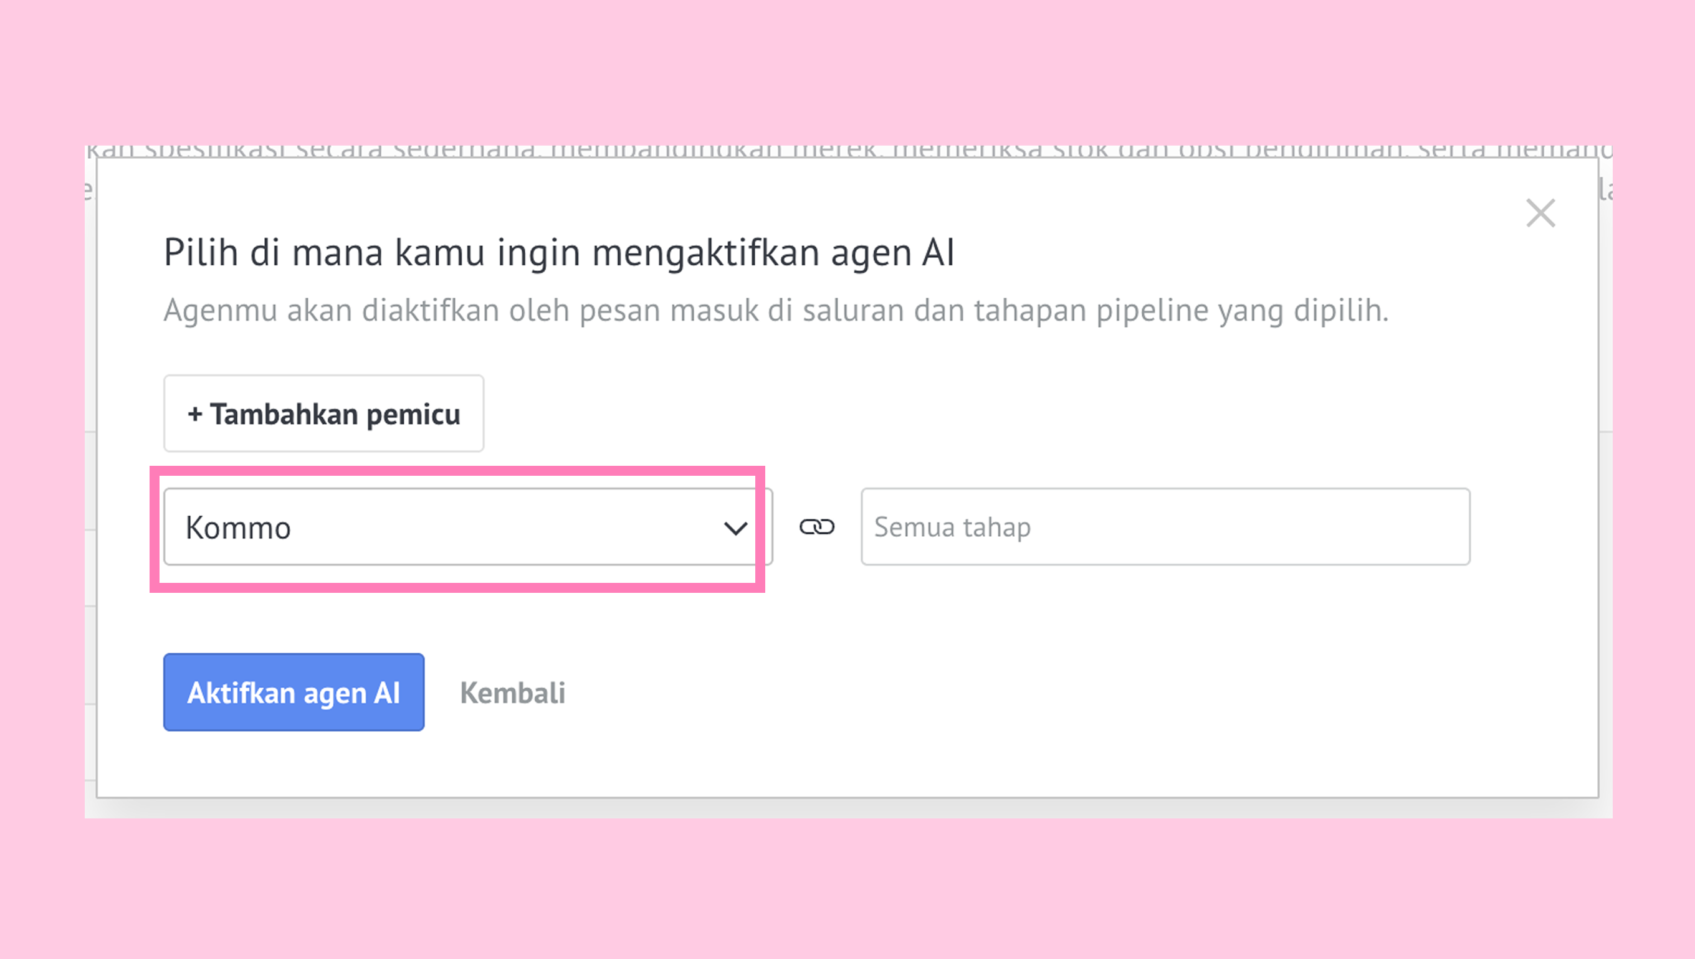
Task: Focus the pipeline stage selector placeholder
Action: pos(952,527)
